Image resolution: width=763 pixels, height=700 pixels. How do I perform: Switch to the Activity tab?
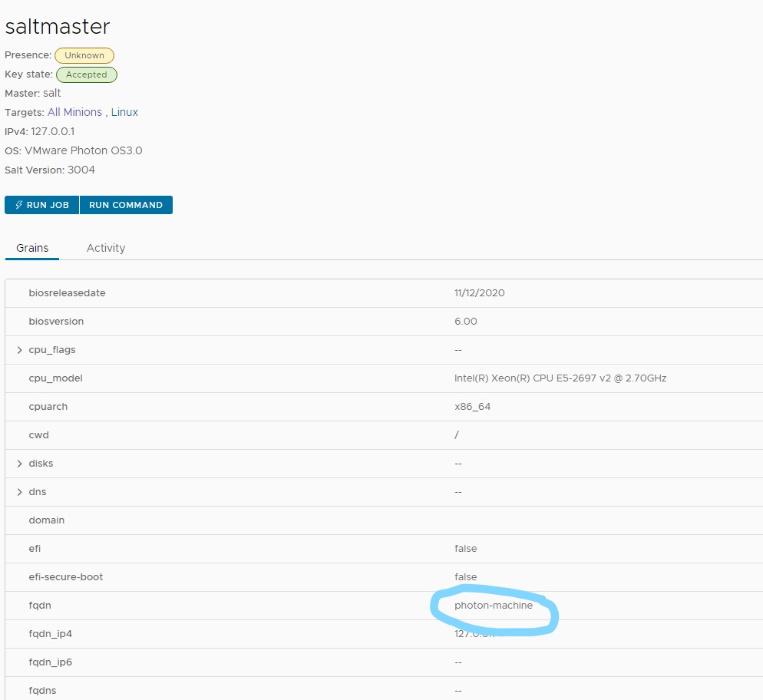tap(105, 248)
